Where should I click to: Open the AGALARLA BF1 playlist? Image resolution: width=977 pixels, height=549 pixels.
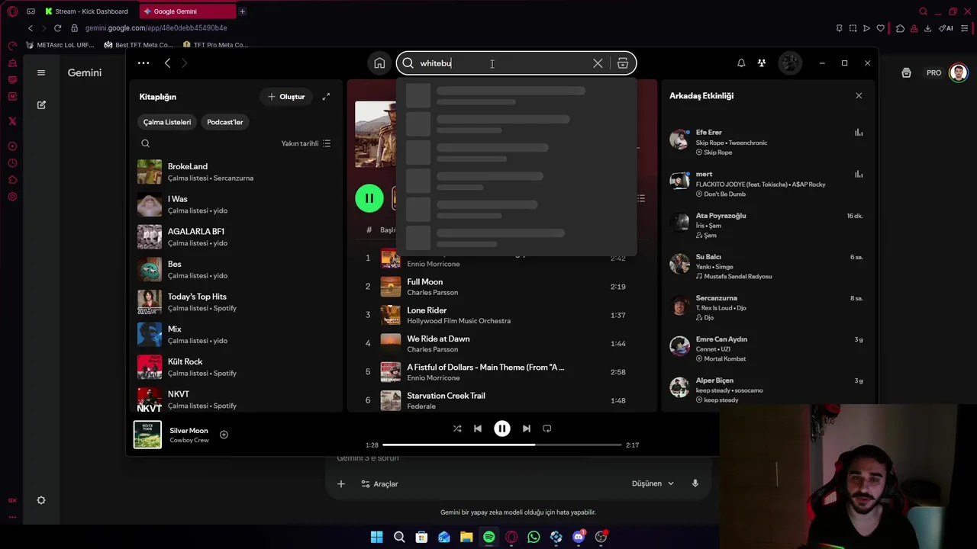pos(235,236)
